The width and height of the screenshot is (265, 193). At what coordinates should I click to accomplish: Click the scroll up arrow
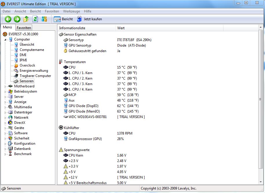point(261,27)
